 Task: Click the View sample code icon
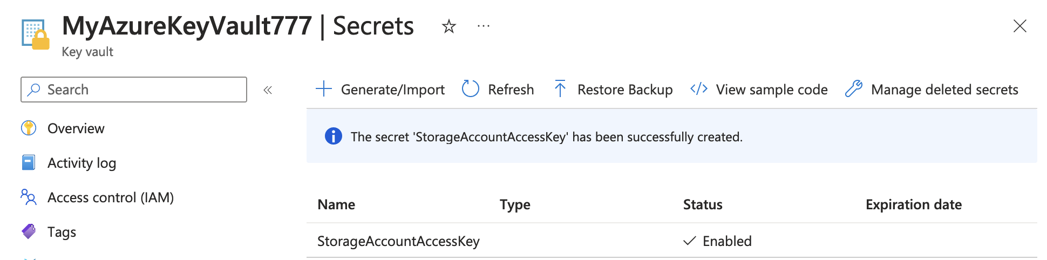699,89
